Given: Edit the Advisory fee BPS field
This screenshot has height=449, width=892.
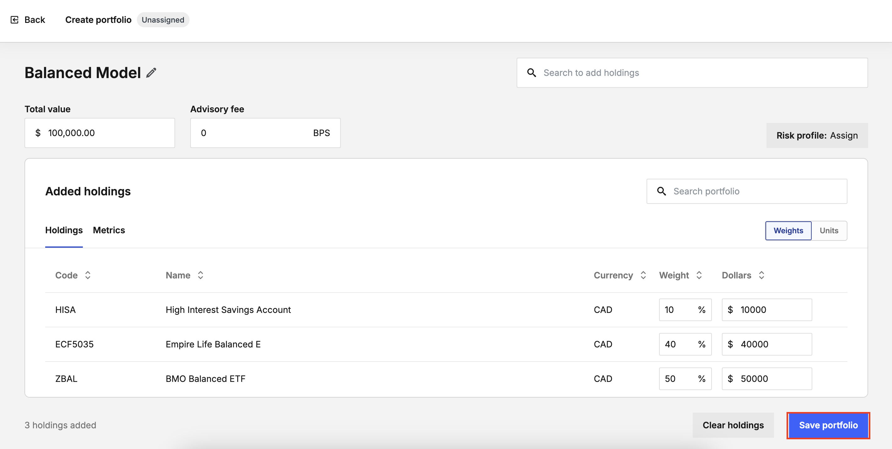Looking at the screenshot, I should pos(265,133).
